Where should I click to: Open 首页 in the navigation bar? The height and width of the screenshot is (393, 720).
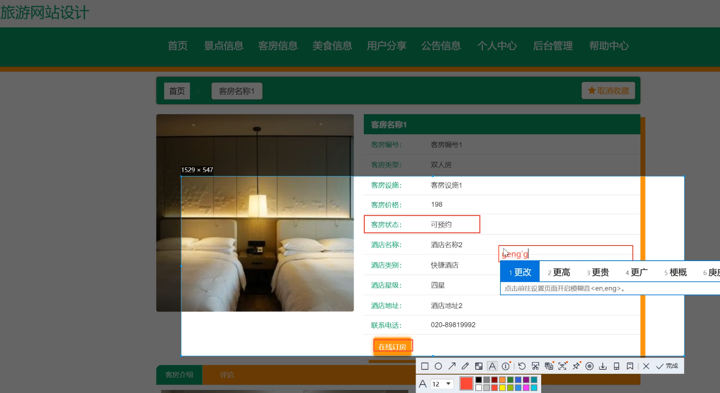pyautogui.click(x=178, y=46)
